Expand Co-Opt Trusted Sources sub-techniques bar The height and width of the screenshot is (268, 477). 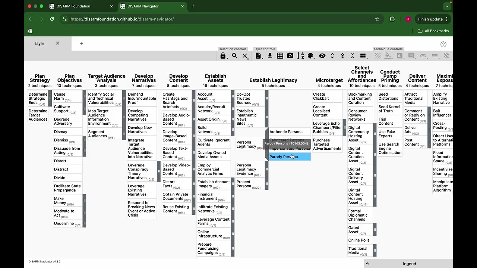point(266,99)
